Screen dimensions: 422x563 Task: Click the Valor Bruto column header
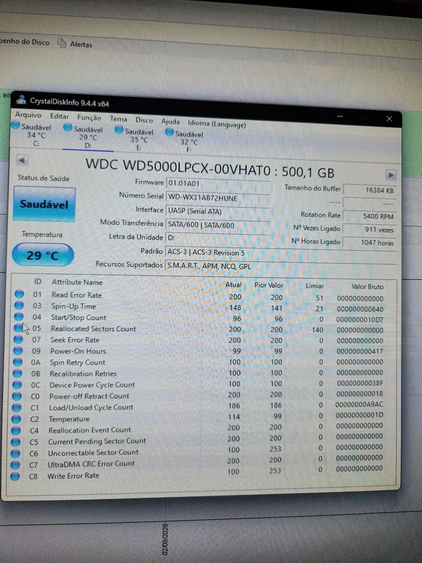[x=367, y=286]
